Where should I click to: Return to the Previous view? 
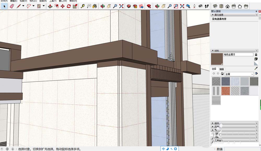tap(188, 6)
